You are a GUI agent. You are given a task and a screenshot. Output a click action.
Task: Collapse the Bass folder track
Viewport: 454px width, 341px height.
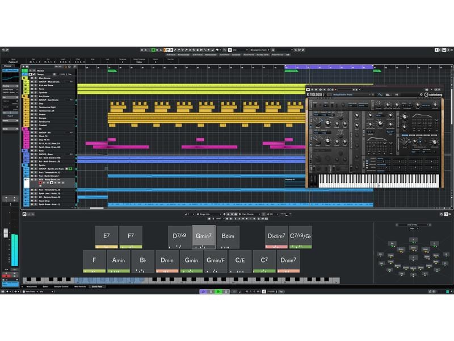coord(24,151)
